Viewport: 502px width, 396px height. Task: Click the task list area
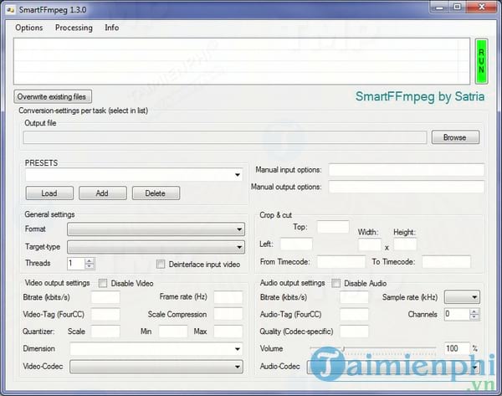coord(242,61)
